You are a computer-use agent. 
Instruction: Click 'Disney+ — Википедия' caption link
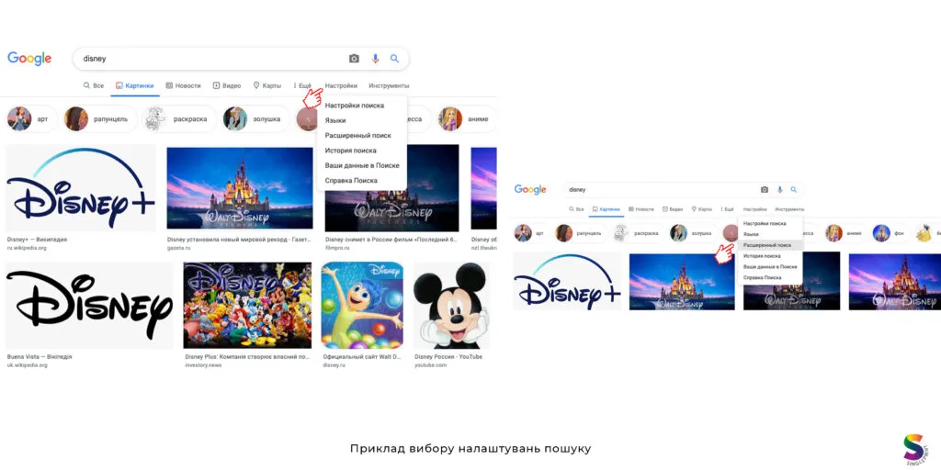point(37,240)
